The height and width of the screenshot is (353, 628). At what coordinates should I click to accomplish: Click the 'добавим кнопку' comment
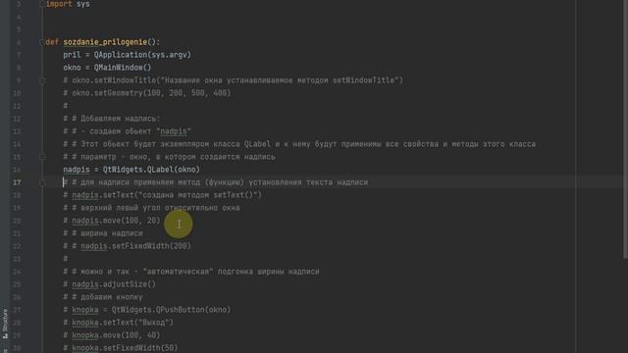tap(103, 297)
